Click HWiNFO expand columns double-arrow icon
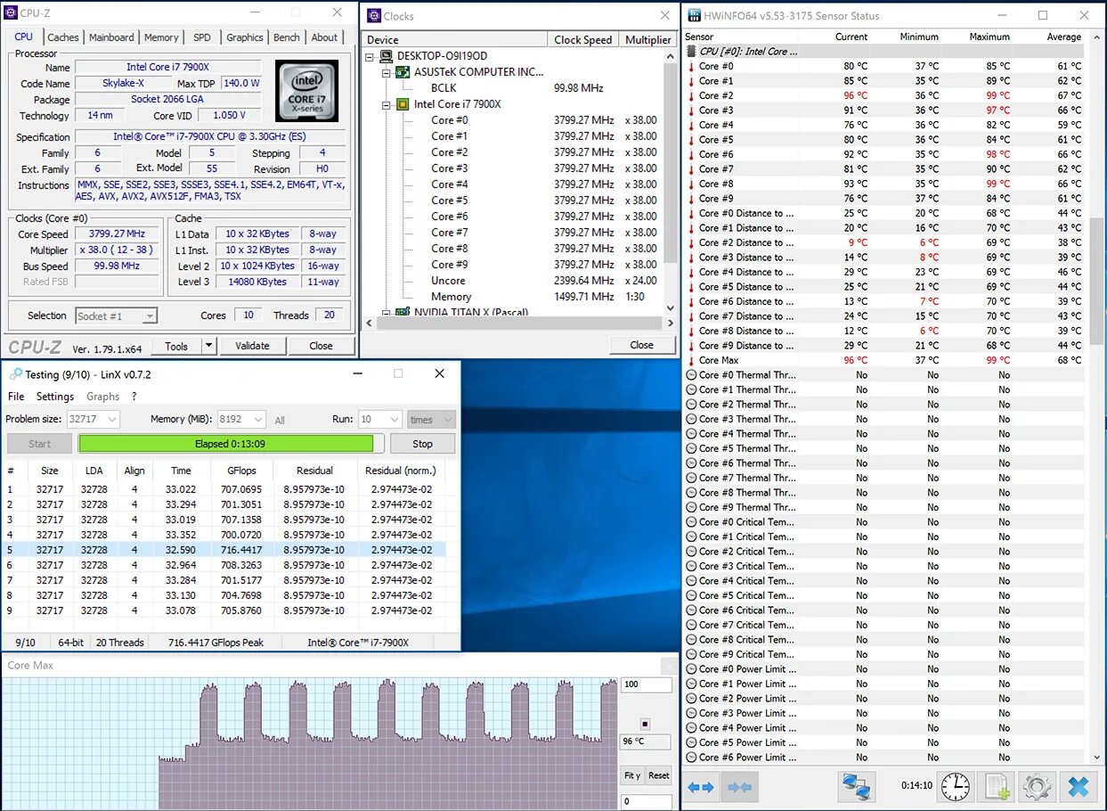This screenshot has width=1107, height=811. pyautogui.click(x=701, y=788)
